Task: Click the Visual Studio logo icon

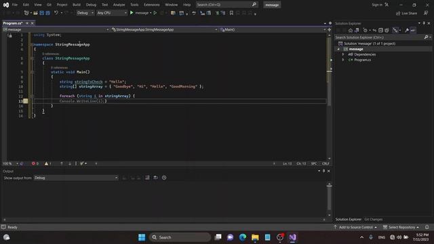Action: 6,5
